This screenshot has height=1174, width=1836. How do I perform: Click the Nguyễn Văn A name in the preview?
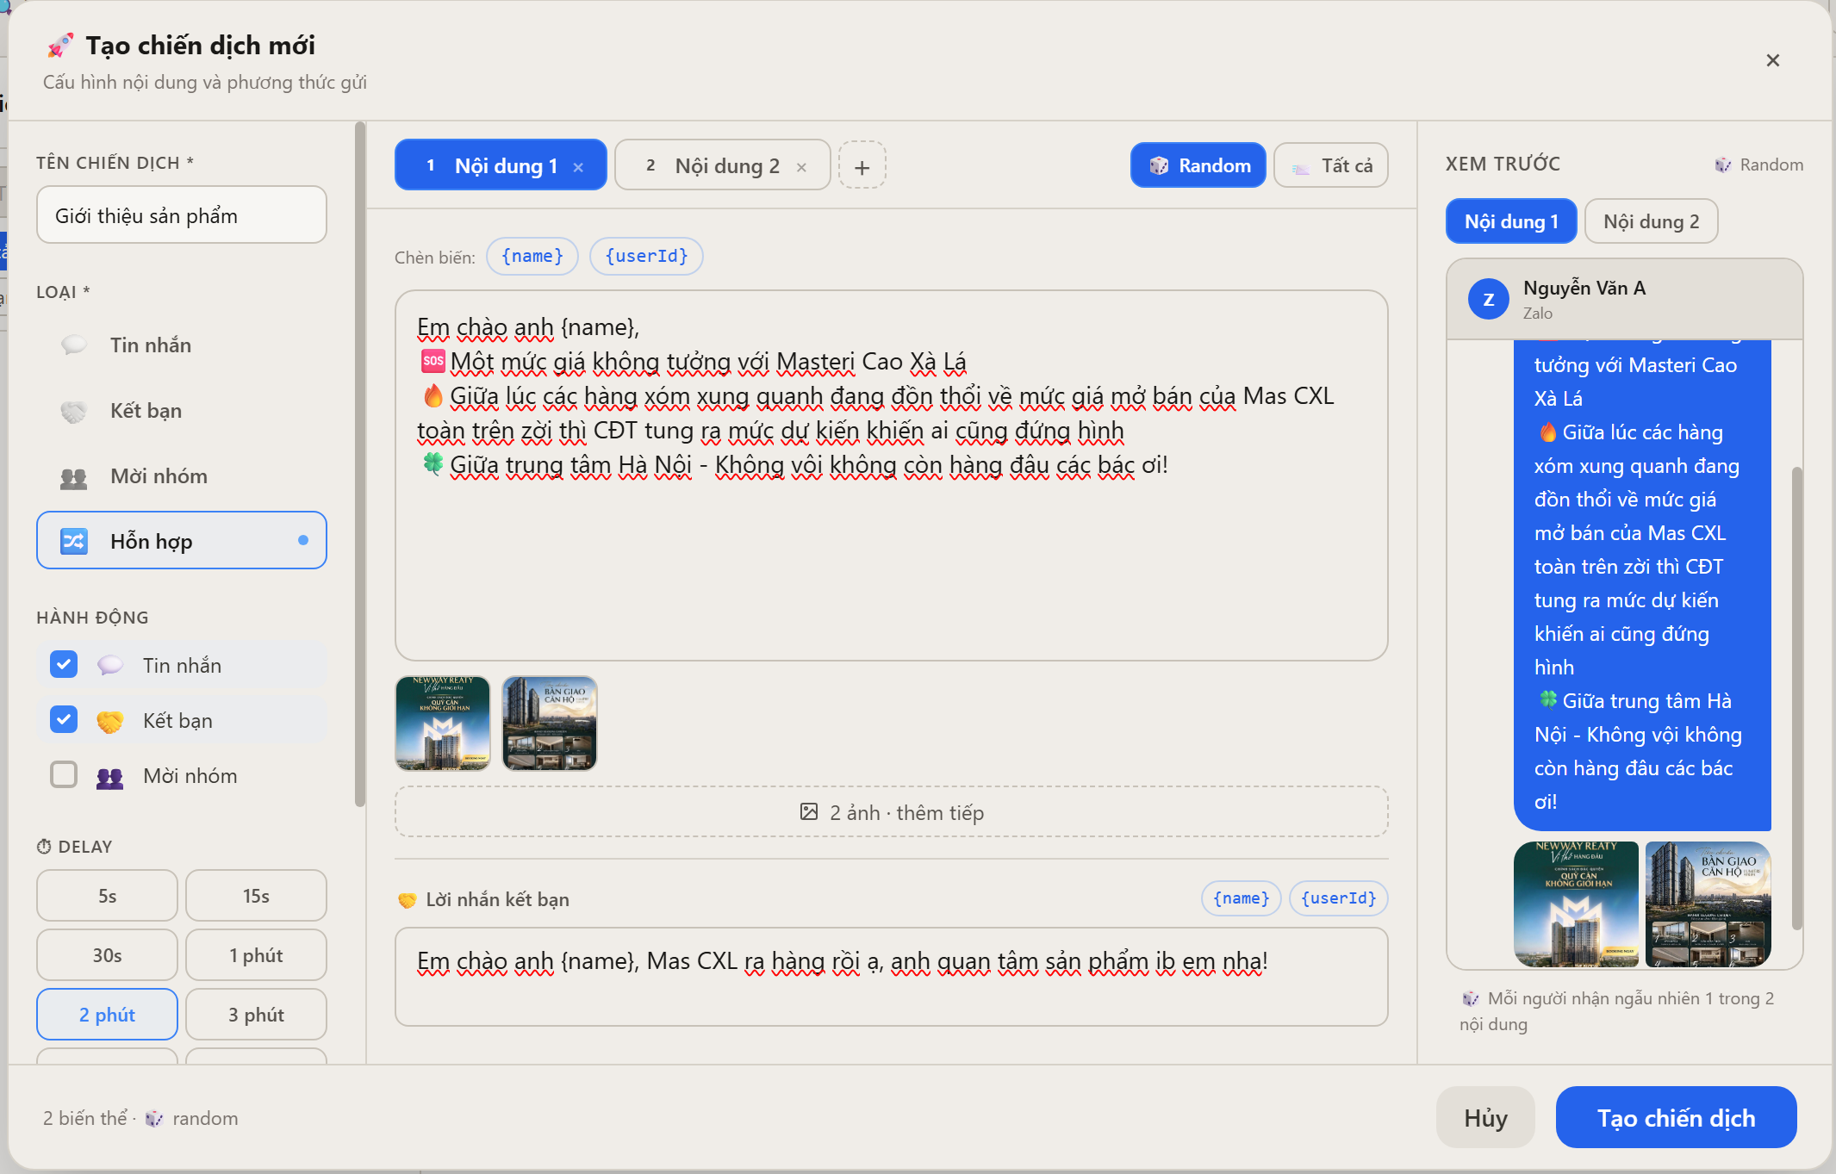1584,289
